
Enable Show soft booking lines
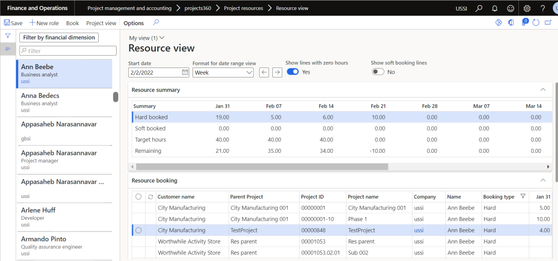click(378, 72)
